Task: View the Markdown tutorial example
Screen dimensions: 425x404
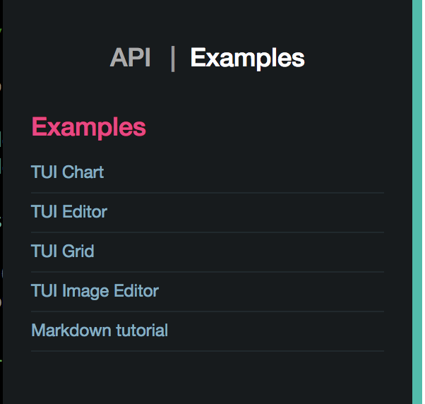Action: click(x=100, y=330)
